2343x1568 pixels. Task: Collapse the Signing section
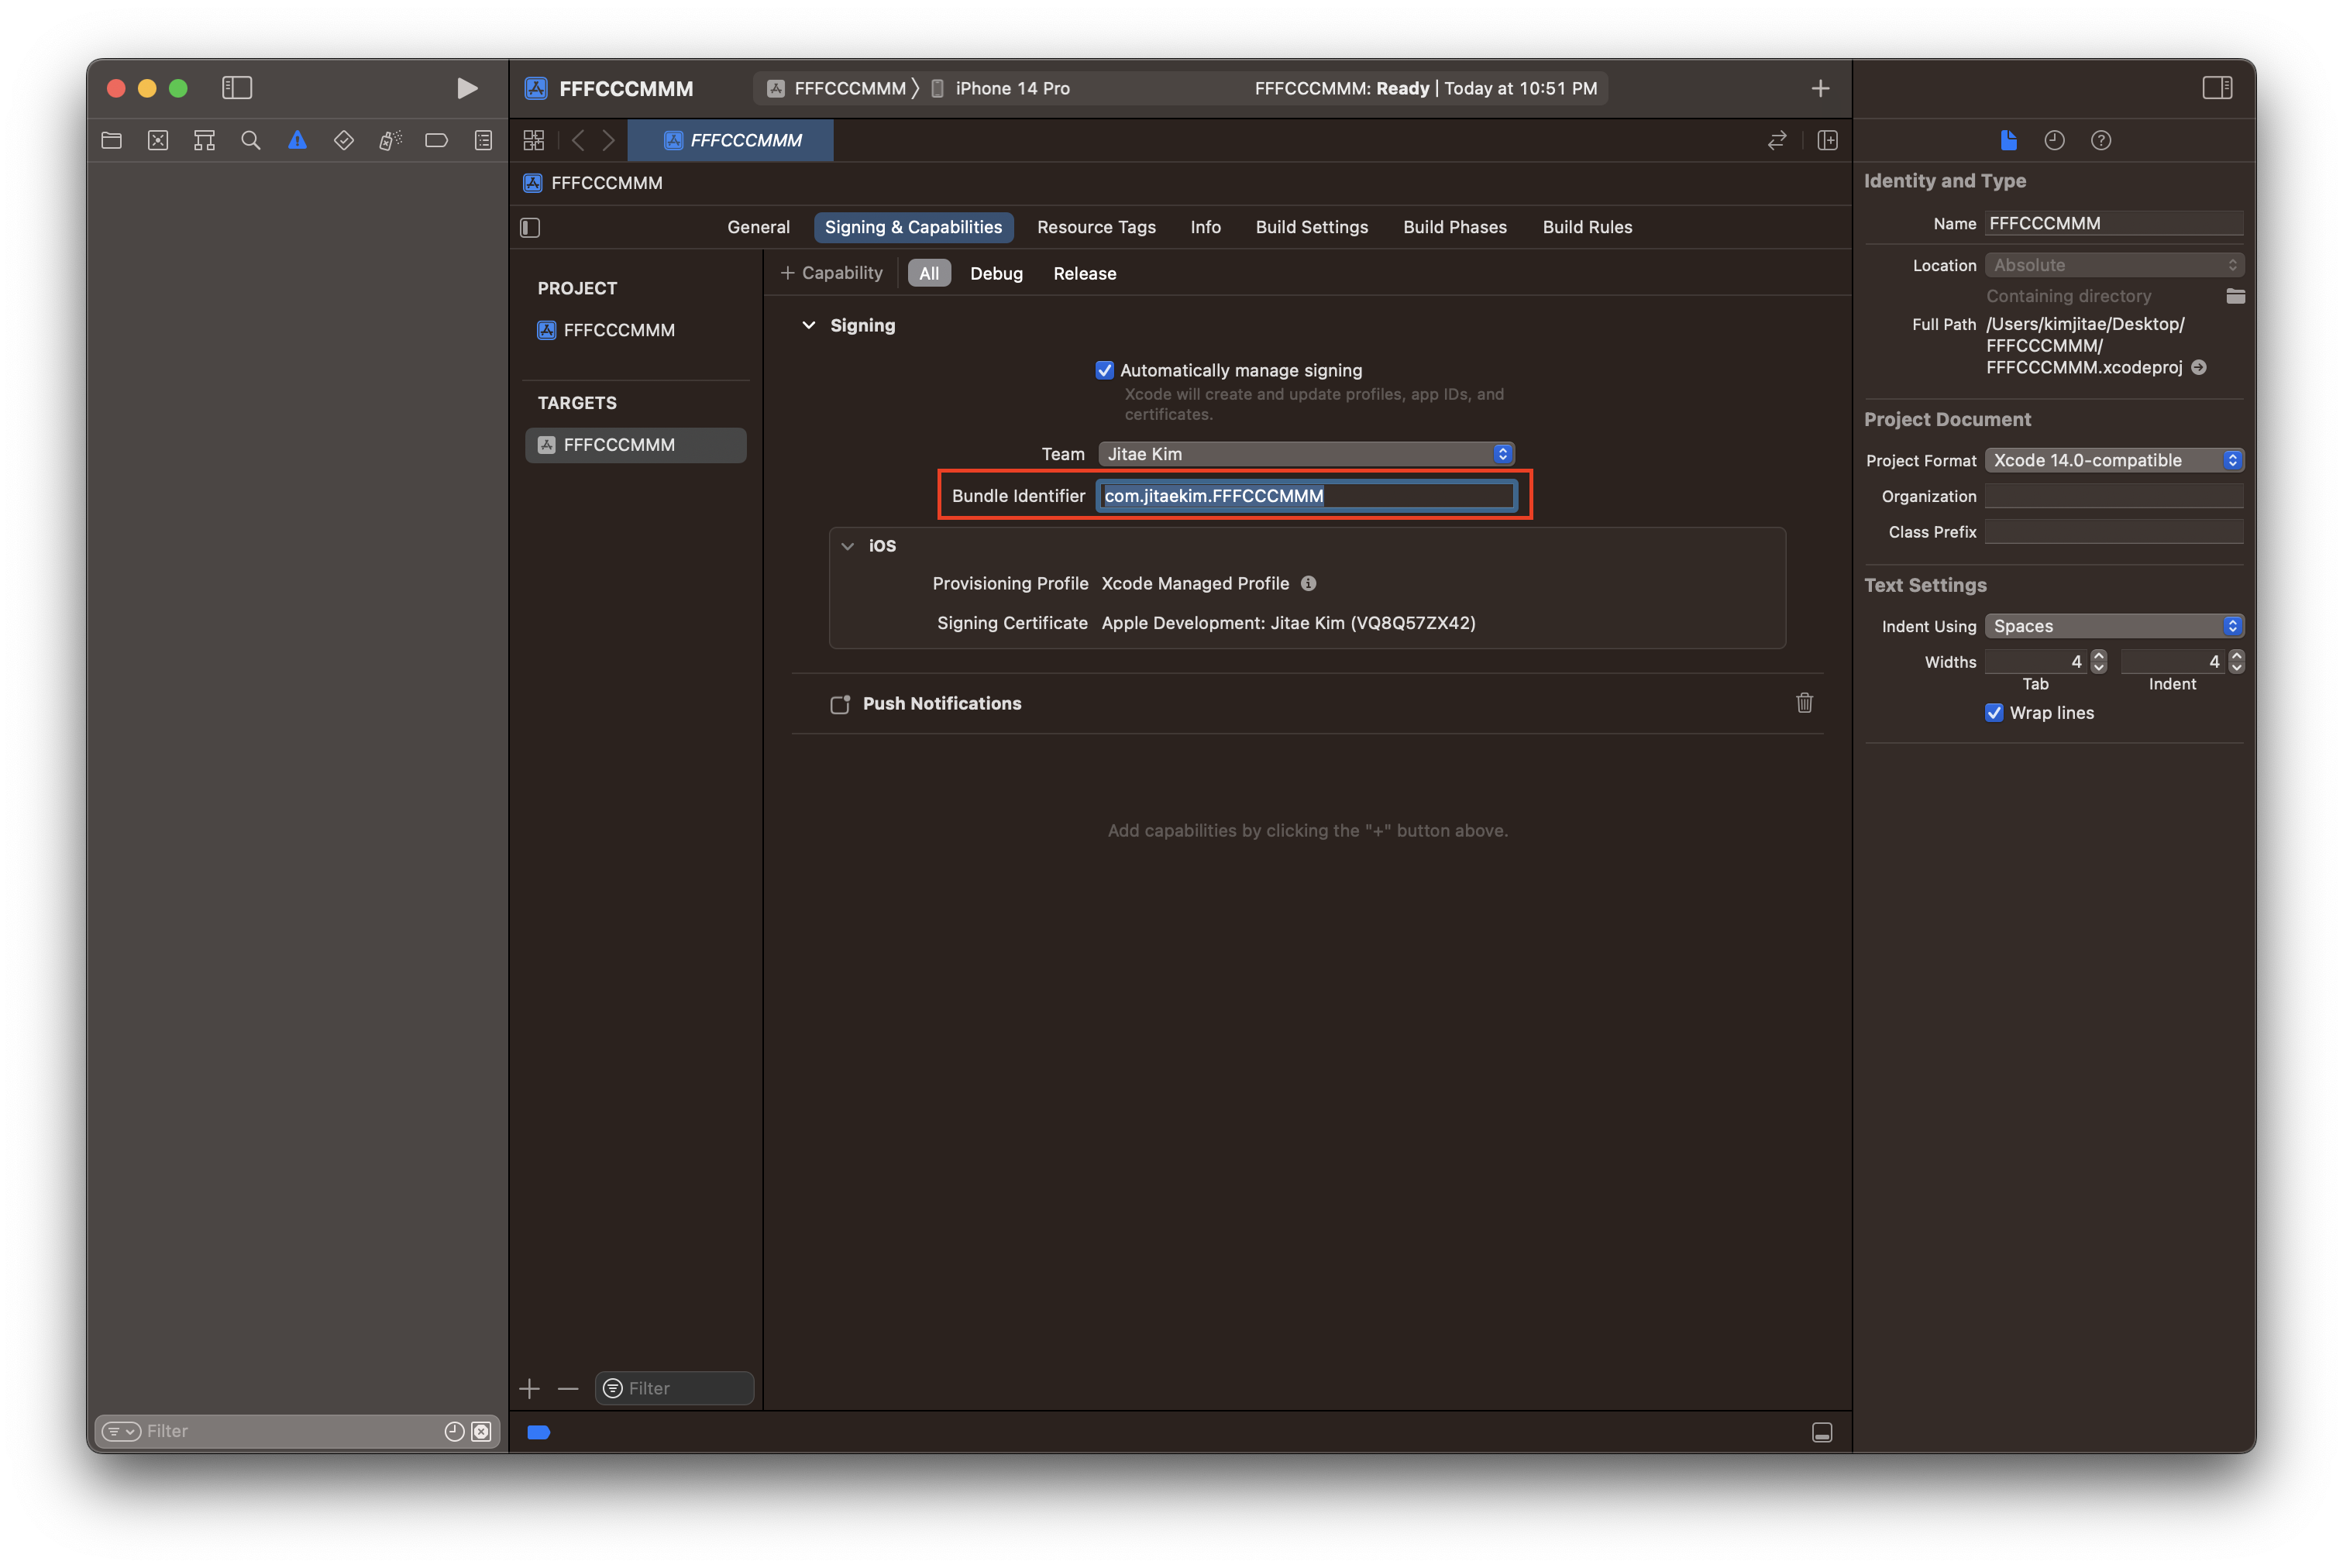(x=808, y=325)
